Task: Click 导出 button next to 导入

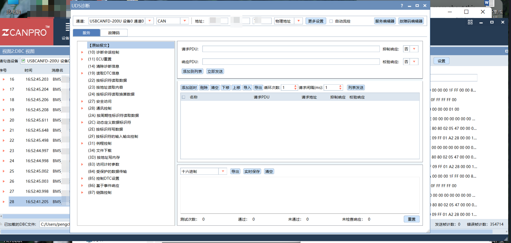Action: coord(258,88)
